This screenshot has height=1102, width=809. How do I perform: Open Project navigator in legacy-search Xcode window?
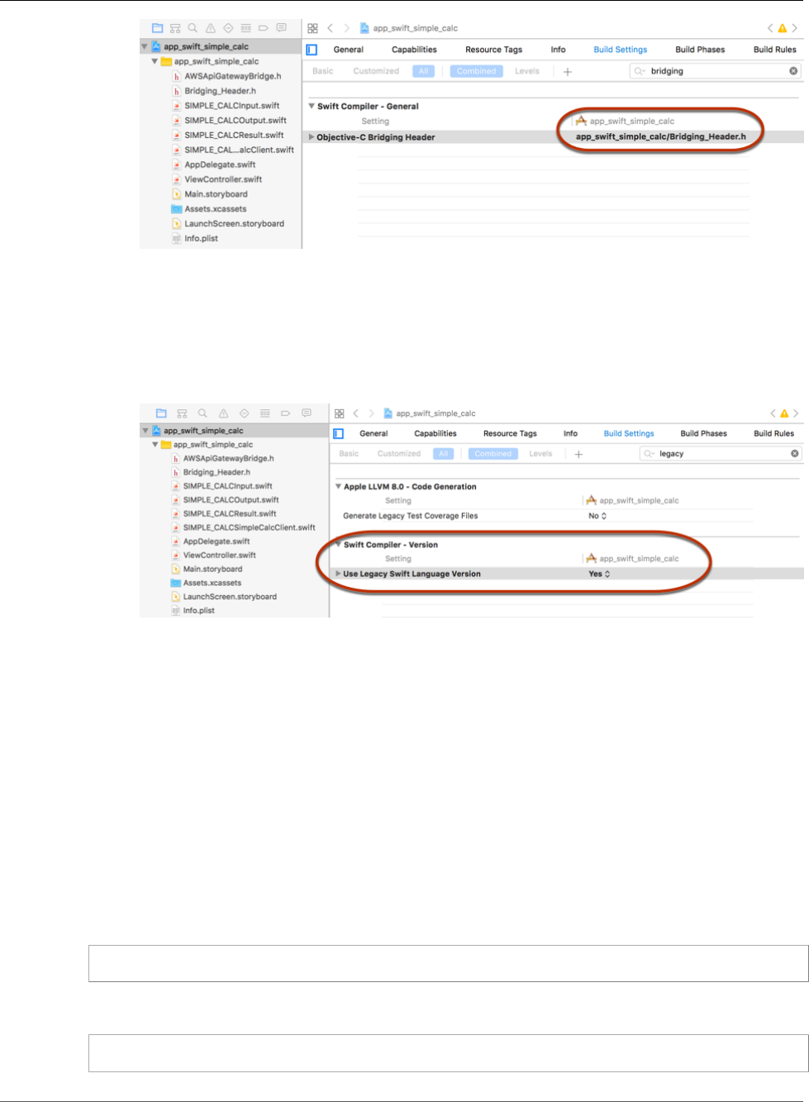click(x=161, y=413)
